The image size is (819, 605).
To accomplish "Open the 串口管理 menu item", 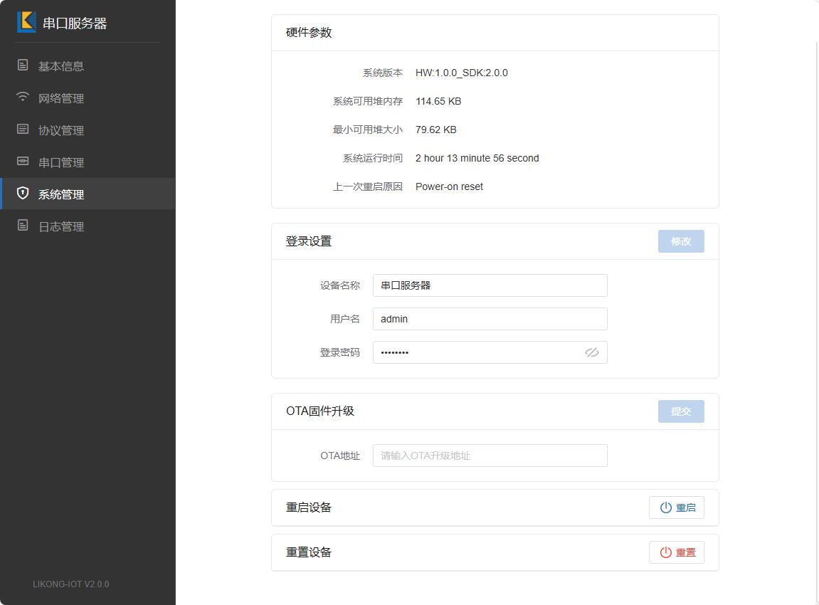I will [x=88, y=162].
